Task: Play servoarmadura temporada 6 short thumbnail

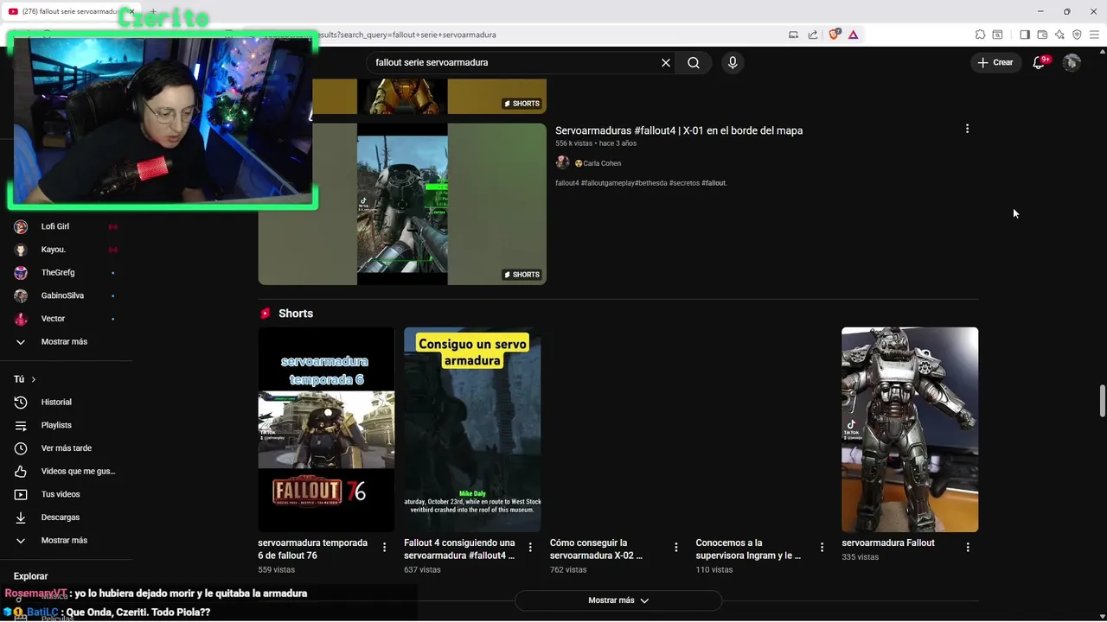Action: [x=326, y=429]
